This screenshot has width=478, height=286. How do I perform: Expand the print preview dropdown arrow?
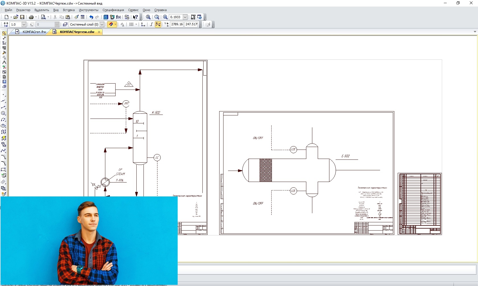coord(48,17)
